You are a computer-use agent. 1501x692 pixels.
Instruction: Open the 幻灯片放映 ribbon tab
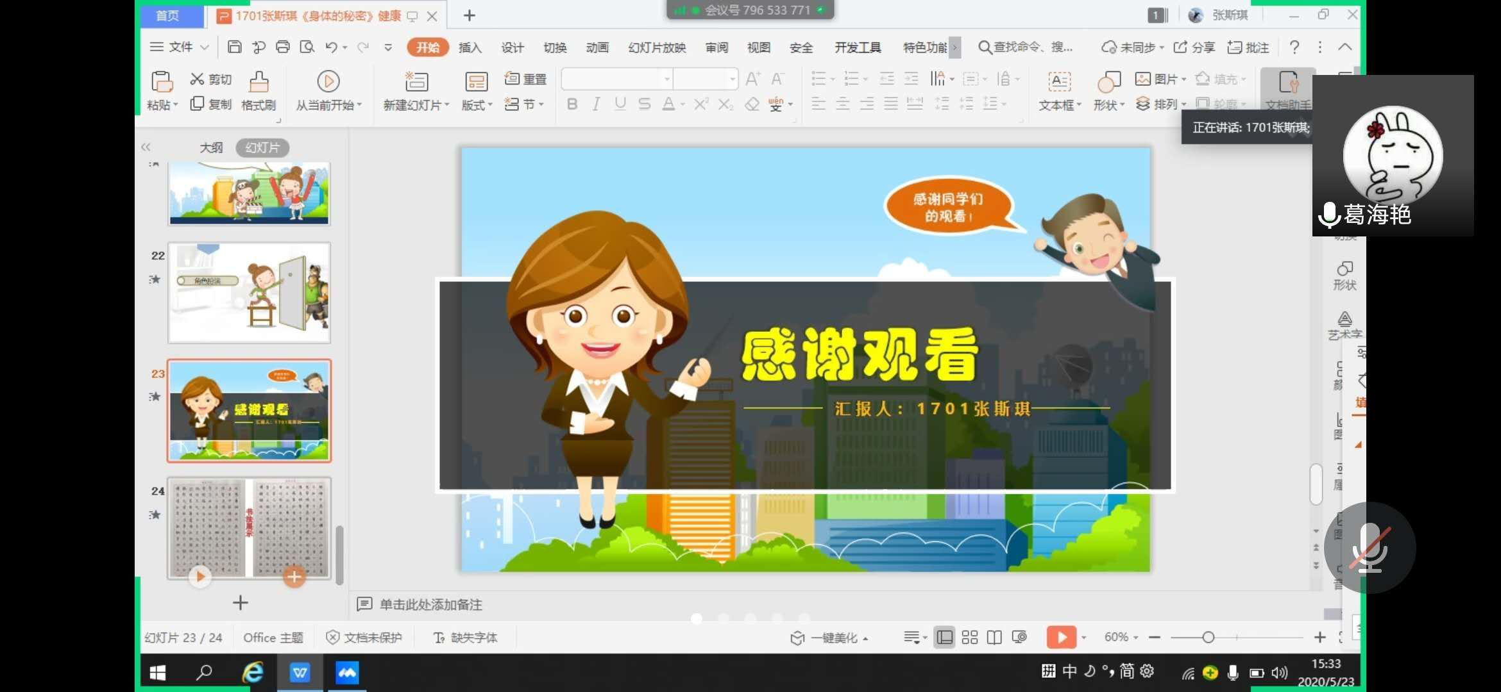(656, 47)
